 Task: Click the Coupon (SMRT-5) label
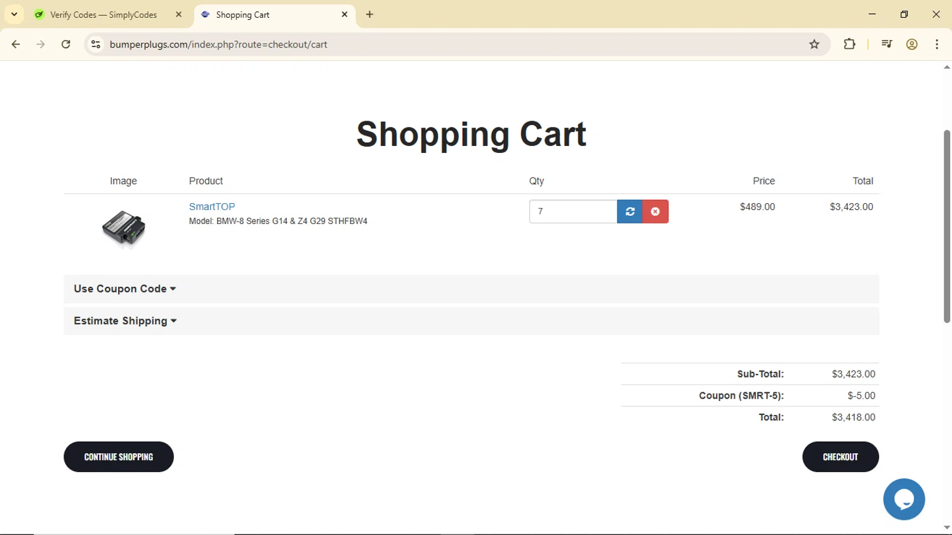(x=741, y=395)
